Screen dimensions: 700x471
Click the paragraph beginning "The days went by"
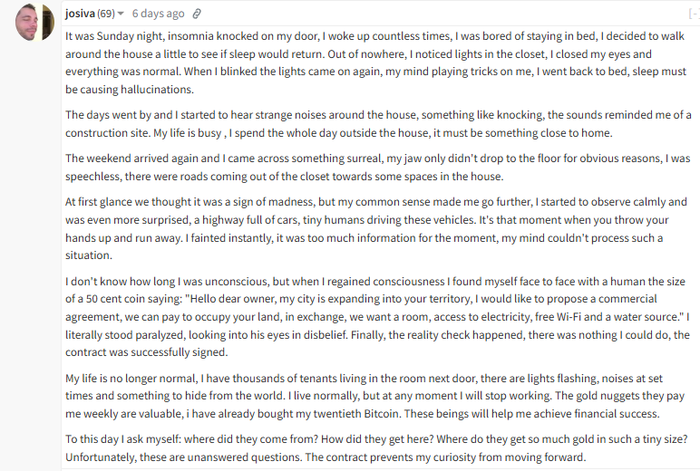point(378,123)
